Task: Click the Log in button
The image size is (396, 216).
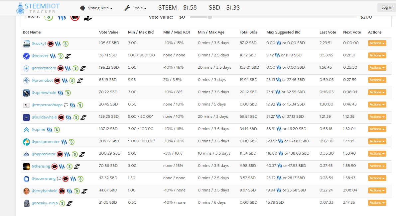Action: [x=387, y=8]
